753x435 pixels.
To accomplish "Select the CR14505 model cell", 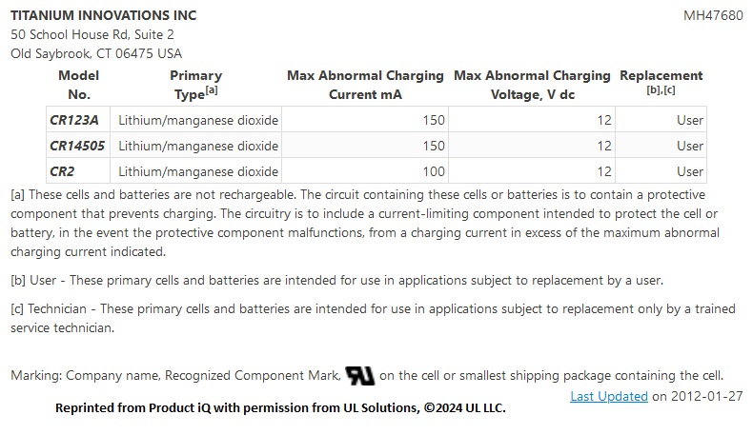I will [78, 146].
